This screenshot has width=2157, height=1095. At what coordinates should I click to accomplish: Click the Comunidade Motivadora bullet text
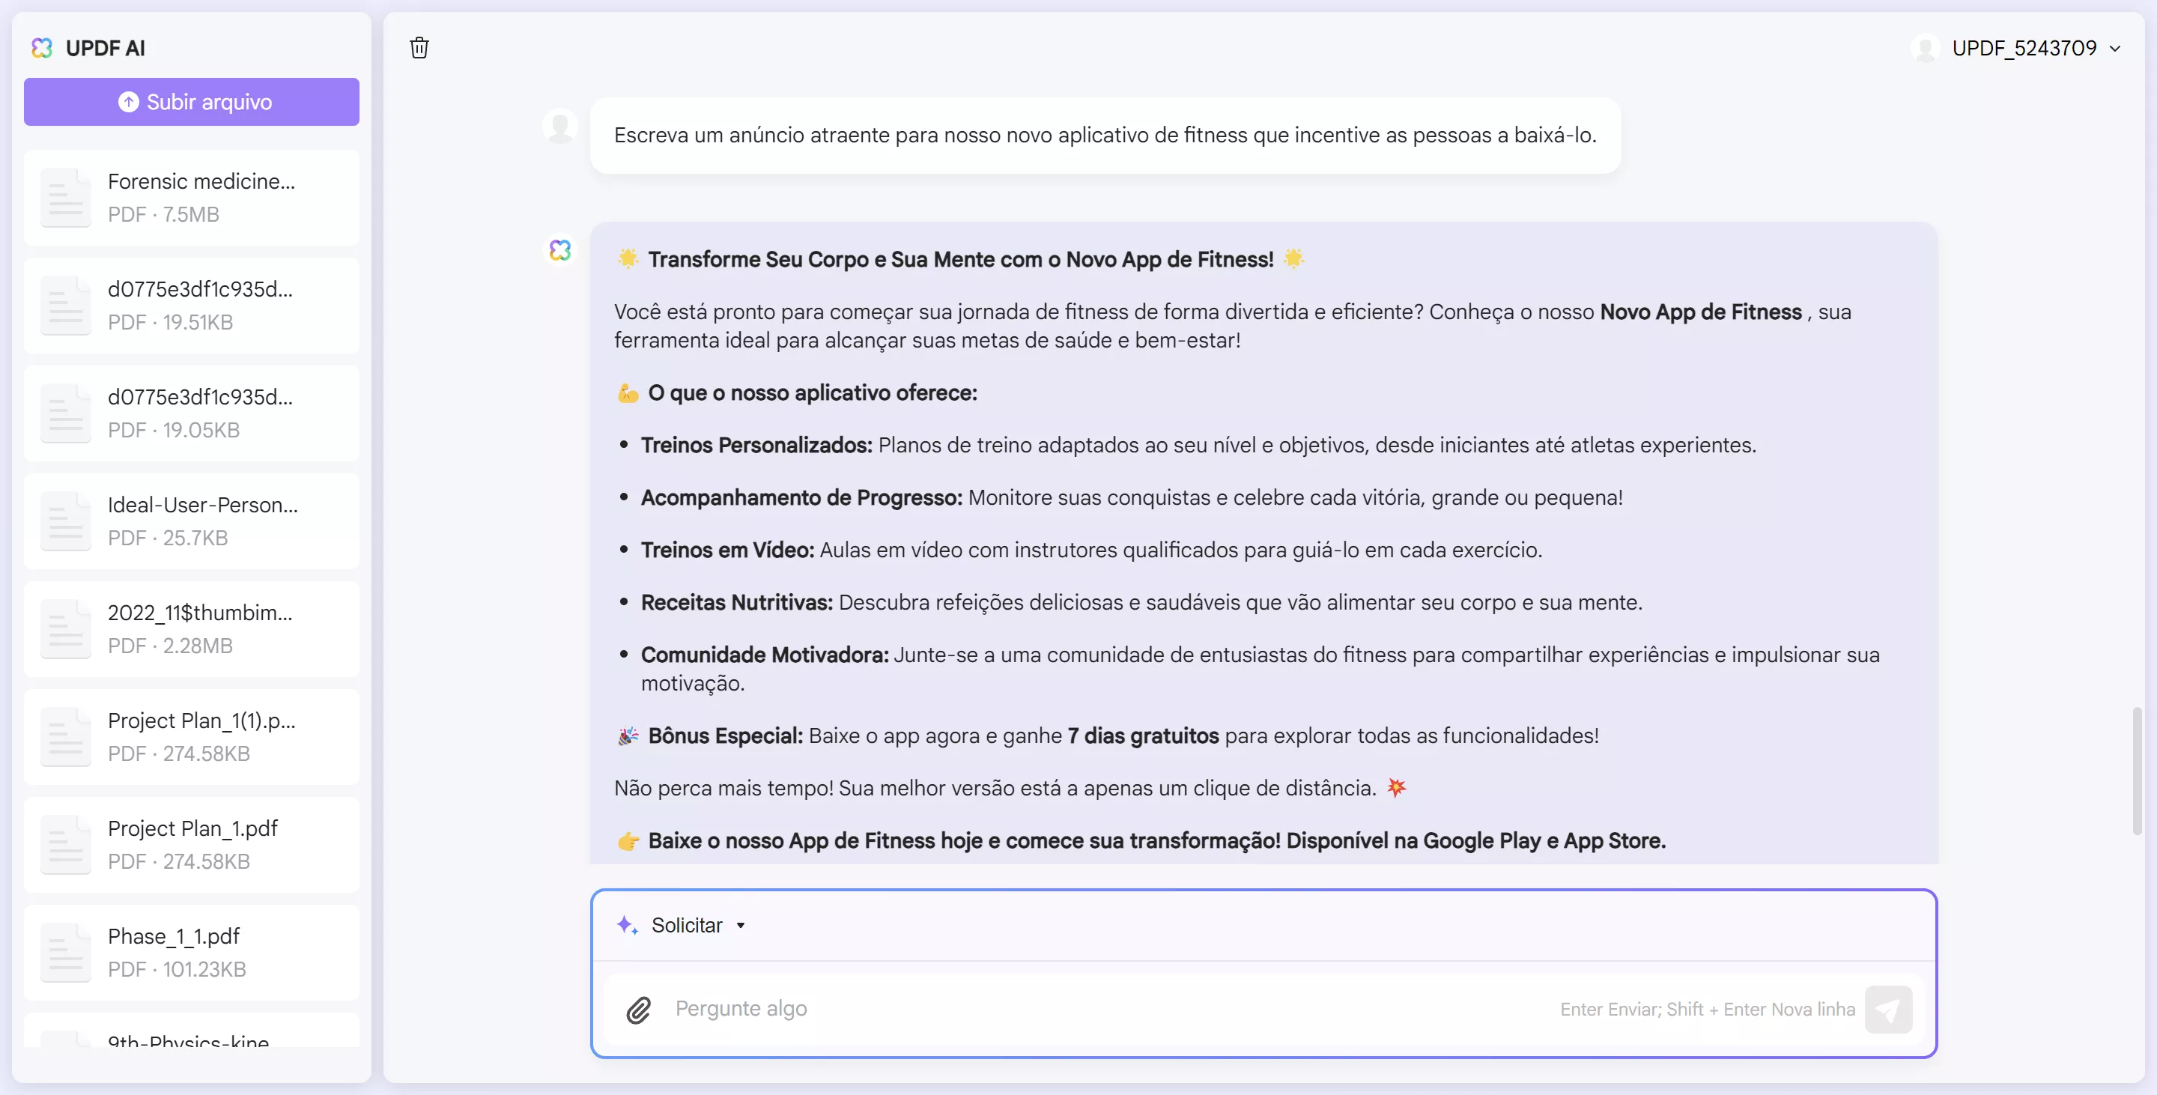(x=1260, y=669)
